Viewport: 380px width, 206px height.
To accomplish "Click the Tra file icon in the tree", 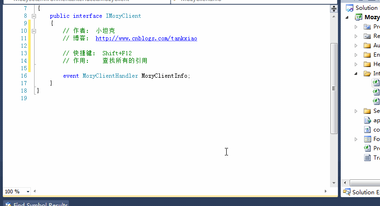I will [367, 158].
